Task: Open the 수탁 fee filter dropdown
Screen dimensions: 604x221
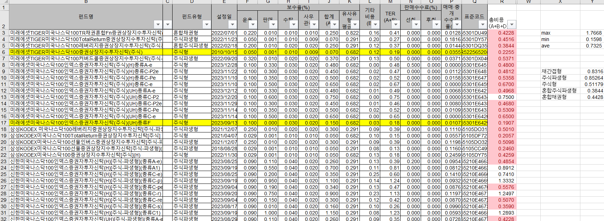Action: 294,24
